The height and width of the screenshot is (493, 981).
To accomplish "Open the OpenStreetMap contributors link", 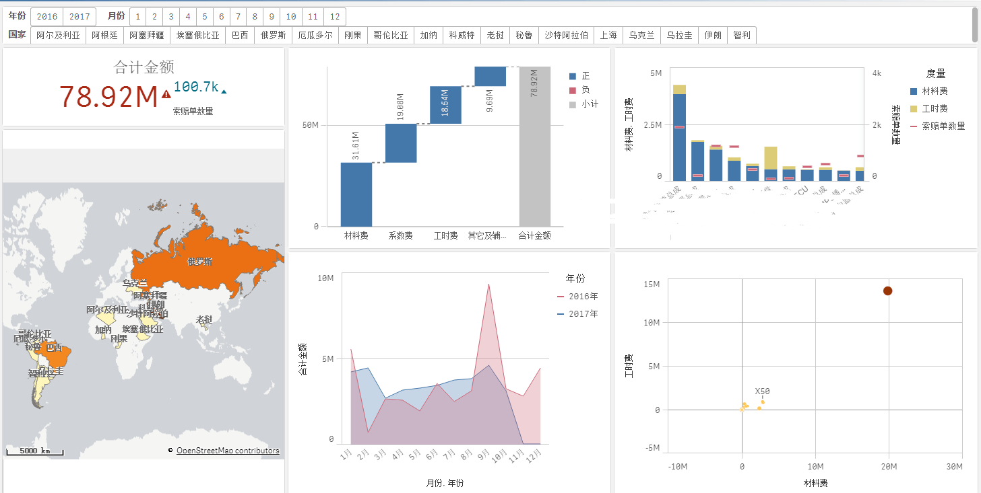I will tap(228, 451).
